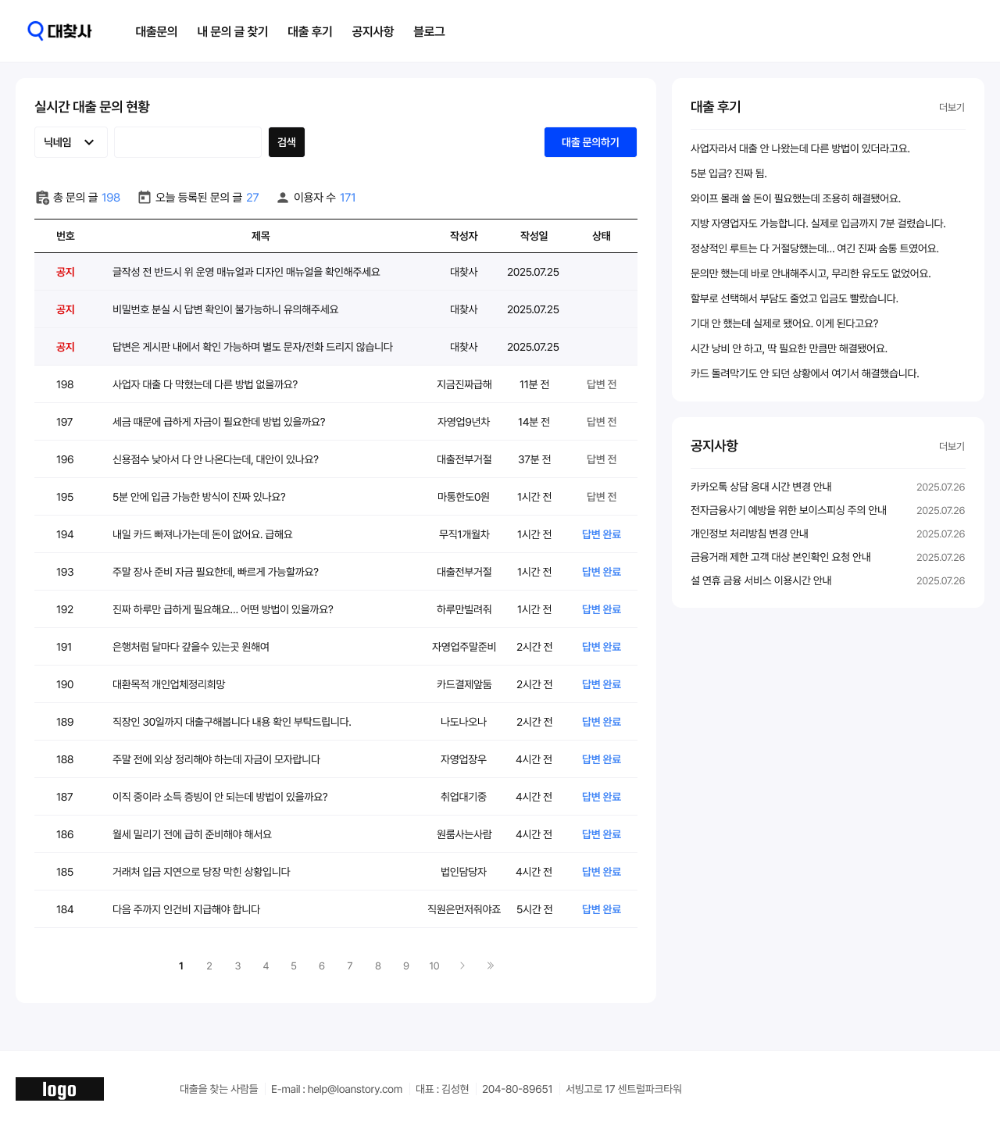The height and width of the screenshot is (1128, 1000).
Task: Click the footer logo image
Action: [59, 1089]
